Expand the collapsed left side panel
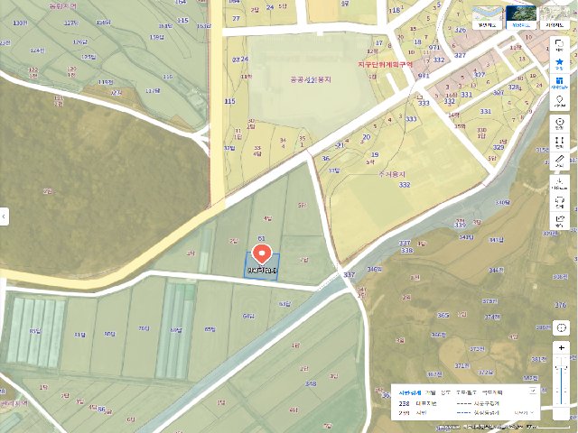This screenshot has height=433, width=578. coord(4,216)
